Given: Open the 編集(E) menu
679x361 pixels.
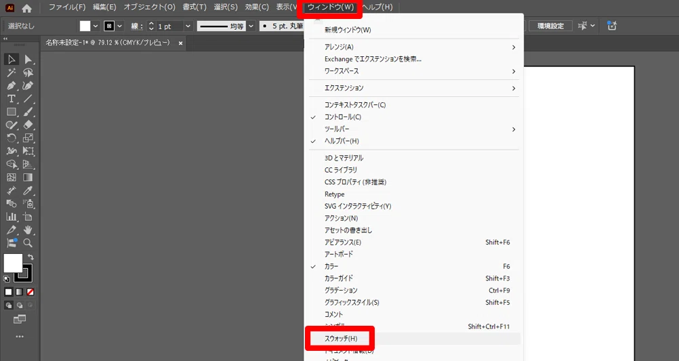Looking at the screenshot, I should tap(104, 7).
